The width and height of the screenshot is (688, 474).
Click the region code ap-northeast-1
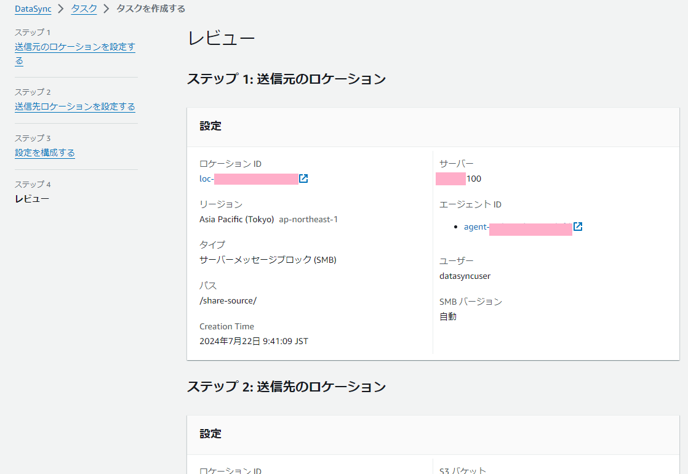(308, 219)
